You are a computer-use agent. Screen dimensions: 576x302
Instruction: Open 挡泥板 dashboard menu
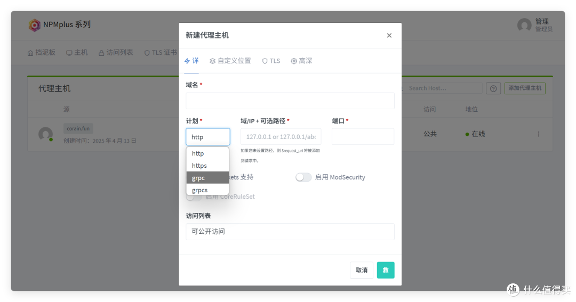click(42, 53)
